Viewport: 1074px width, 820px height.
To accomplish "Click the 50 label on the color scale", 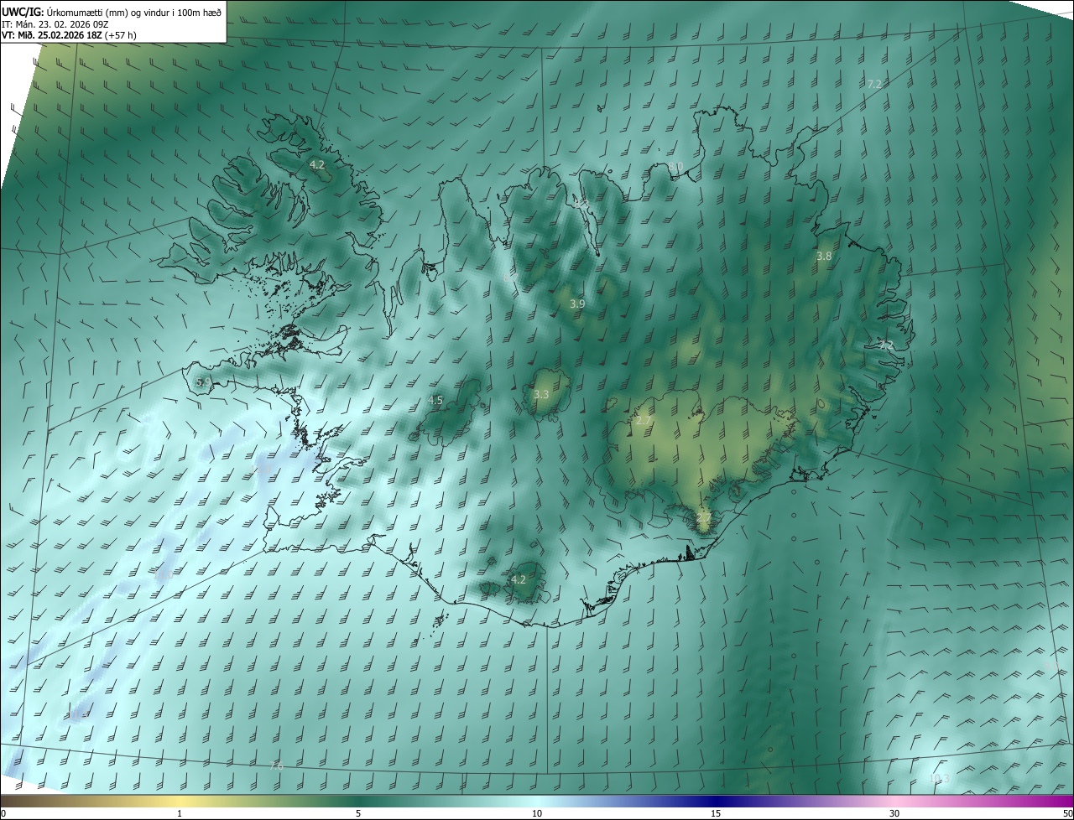I will click(1067, 813).
